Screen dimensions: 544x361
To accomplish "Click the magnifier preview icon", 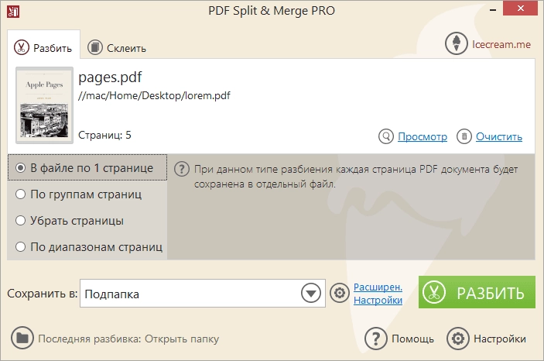I will click(386, 136).
